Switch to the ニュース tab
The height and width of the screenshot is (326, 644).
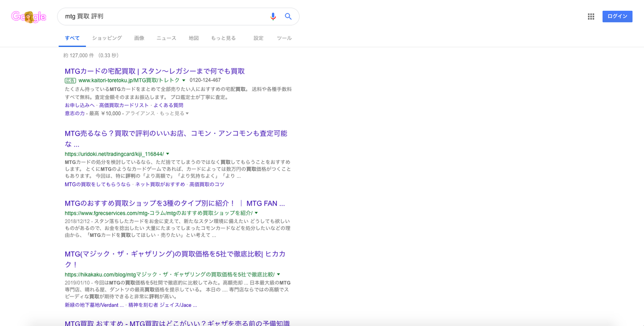click(x=166, y=38)
